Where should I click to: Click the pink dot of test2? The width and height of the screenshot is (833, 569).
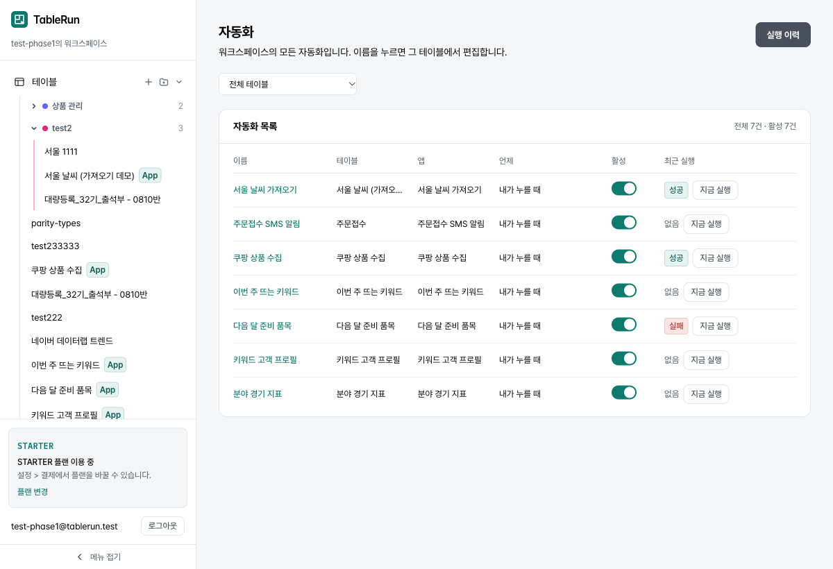[x=45, y=128]
